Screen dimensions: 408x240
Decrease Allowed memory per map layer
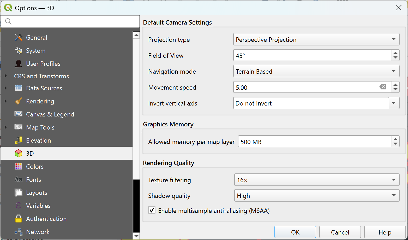point(395,144)
